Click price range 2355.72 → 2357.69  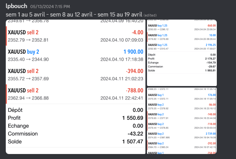tap(28, 79)
